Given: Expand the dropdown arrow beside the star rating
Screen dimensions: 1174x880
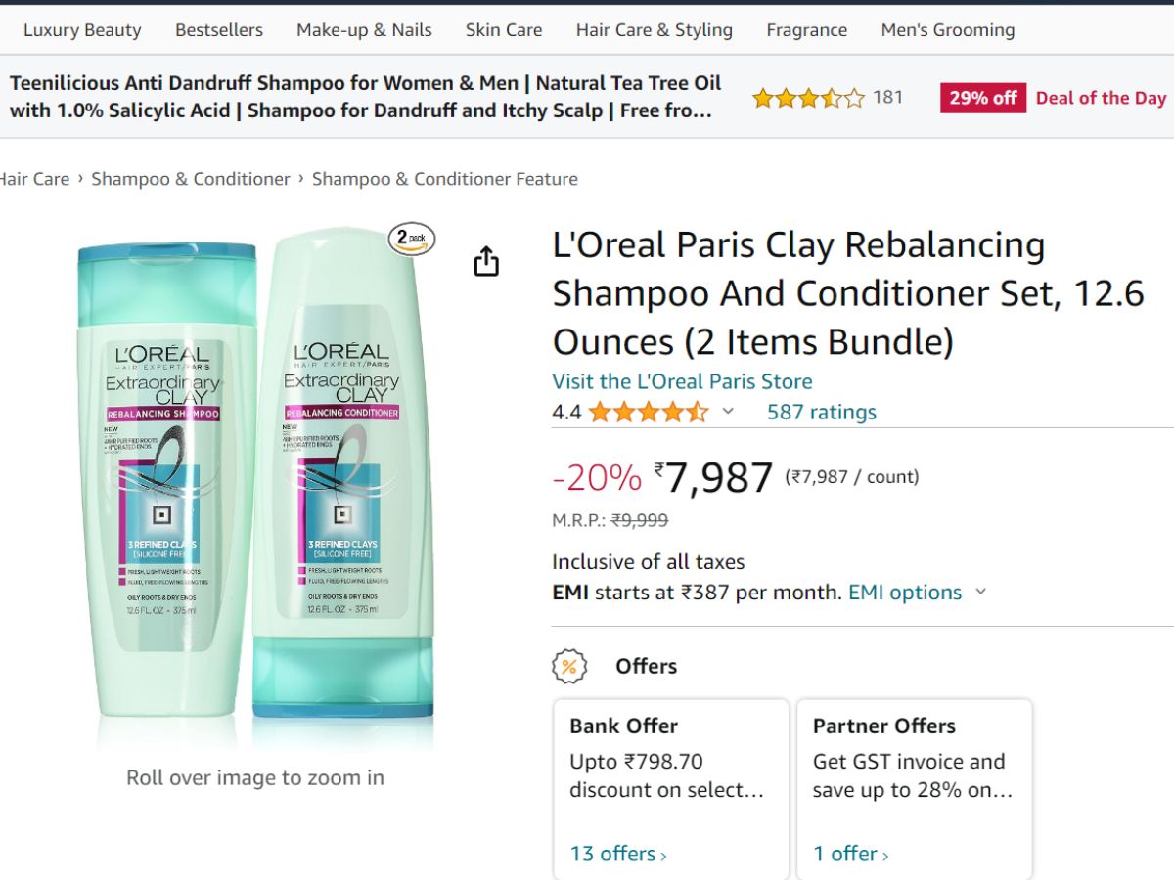Looking at the screenshot, I should pos(728,412).
